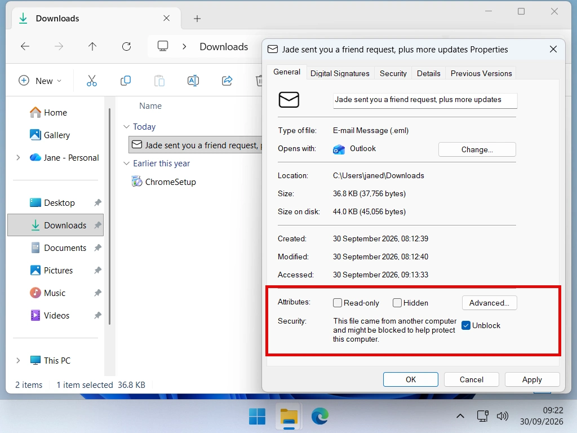The width and height of the screenshot is (577, 433).
Task: Click the Cut scissors icon in toolbar
Action: (92, 81)
